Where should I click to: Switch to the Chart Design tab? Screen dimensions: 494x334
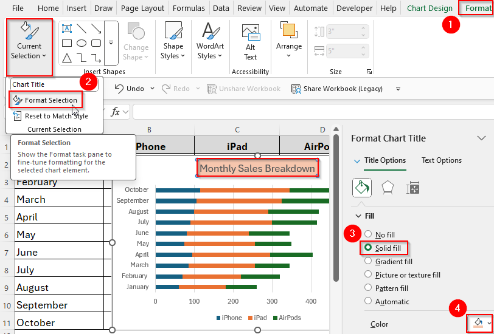pyautogui.click(x=430, y=9)
